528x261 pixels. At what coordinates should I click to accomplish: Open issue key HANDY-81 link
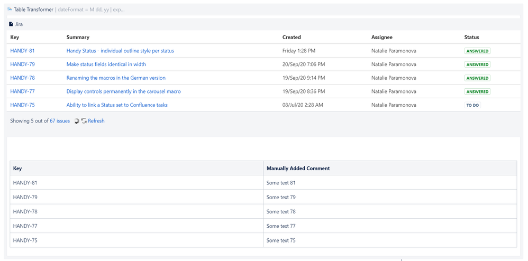(x=22, y=51)
